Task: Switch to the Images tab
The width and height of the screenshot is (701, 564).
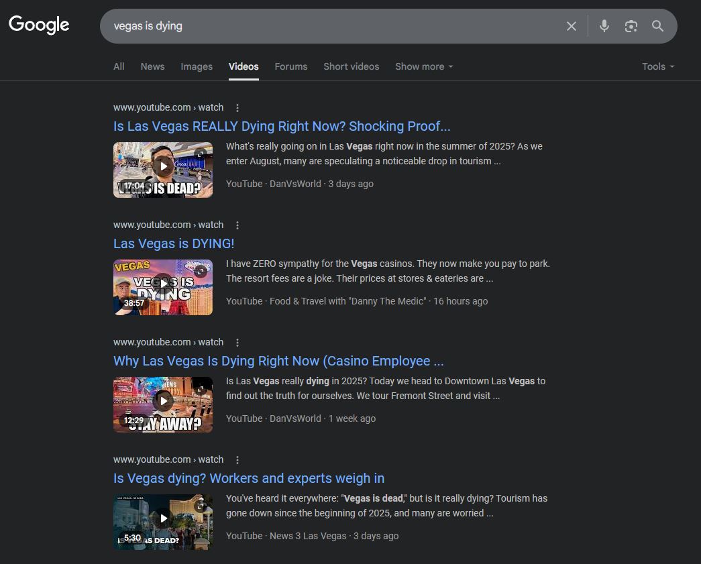Action: pos(197,66)
